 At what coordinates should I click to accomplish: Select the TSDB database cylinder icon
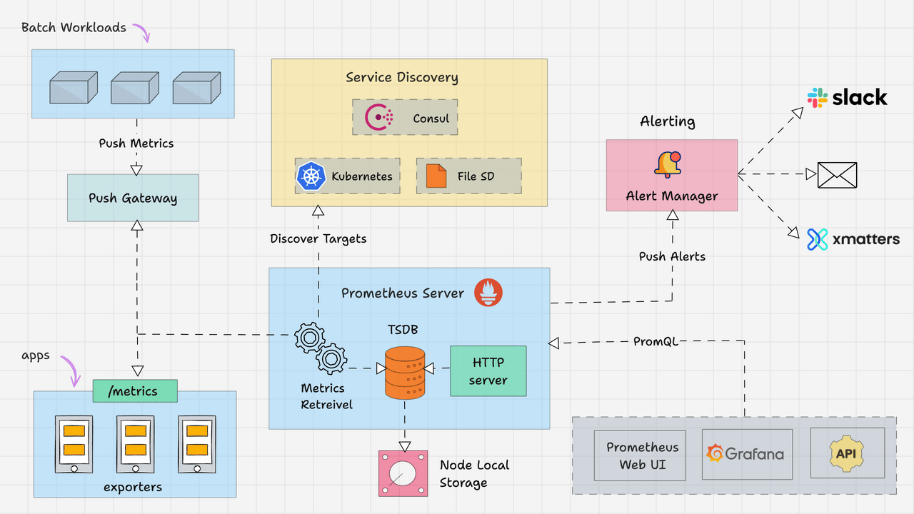(x=404, y=373)
